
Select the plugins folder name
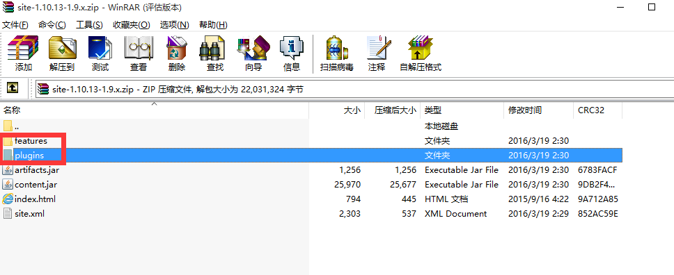coord(29,156)
